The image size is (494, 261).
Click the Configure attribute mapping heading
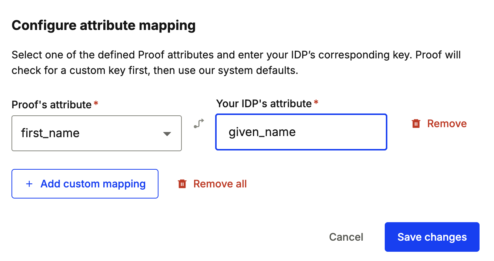104,26
